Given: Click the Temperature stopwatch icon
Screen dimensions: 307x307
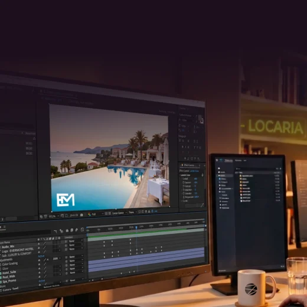Looking at the screenshot, I should click(184, 197).
